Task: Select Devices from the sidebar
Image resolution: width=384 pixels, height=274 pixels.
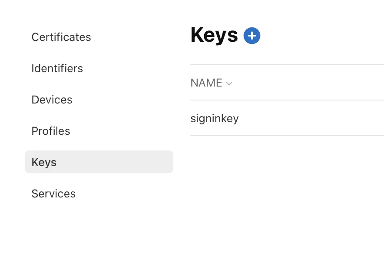Action: click(52, 100)
